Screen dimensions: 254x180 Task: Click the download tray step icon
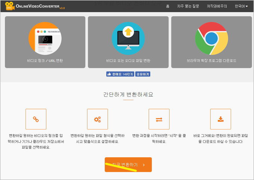pyautogui.click(x=220, y=119)
